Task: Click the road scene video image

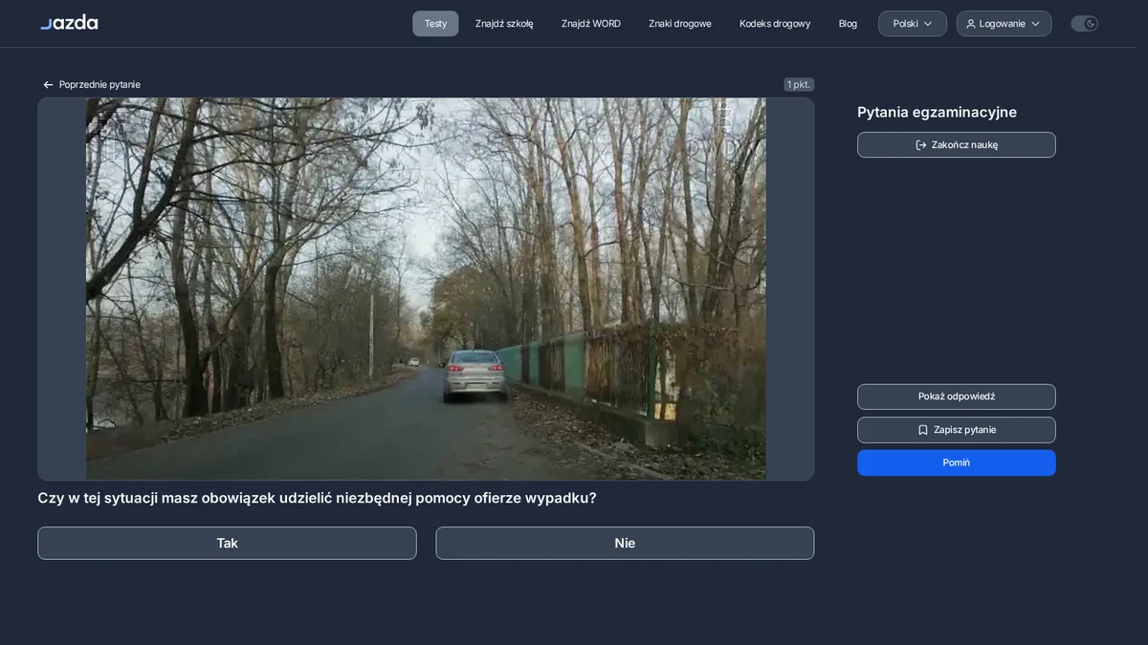Action: (426, 289)
